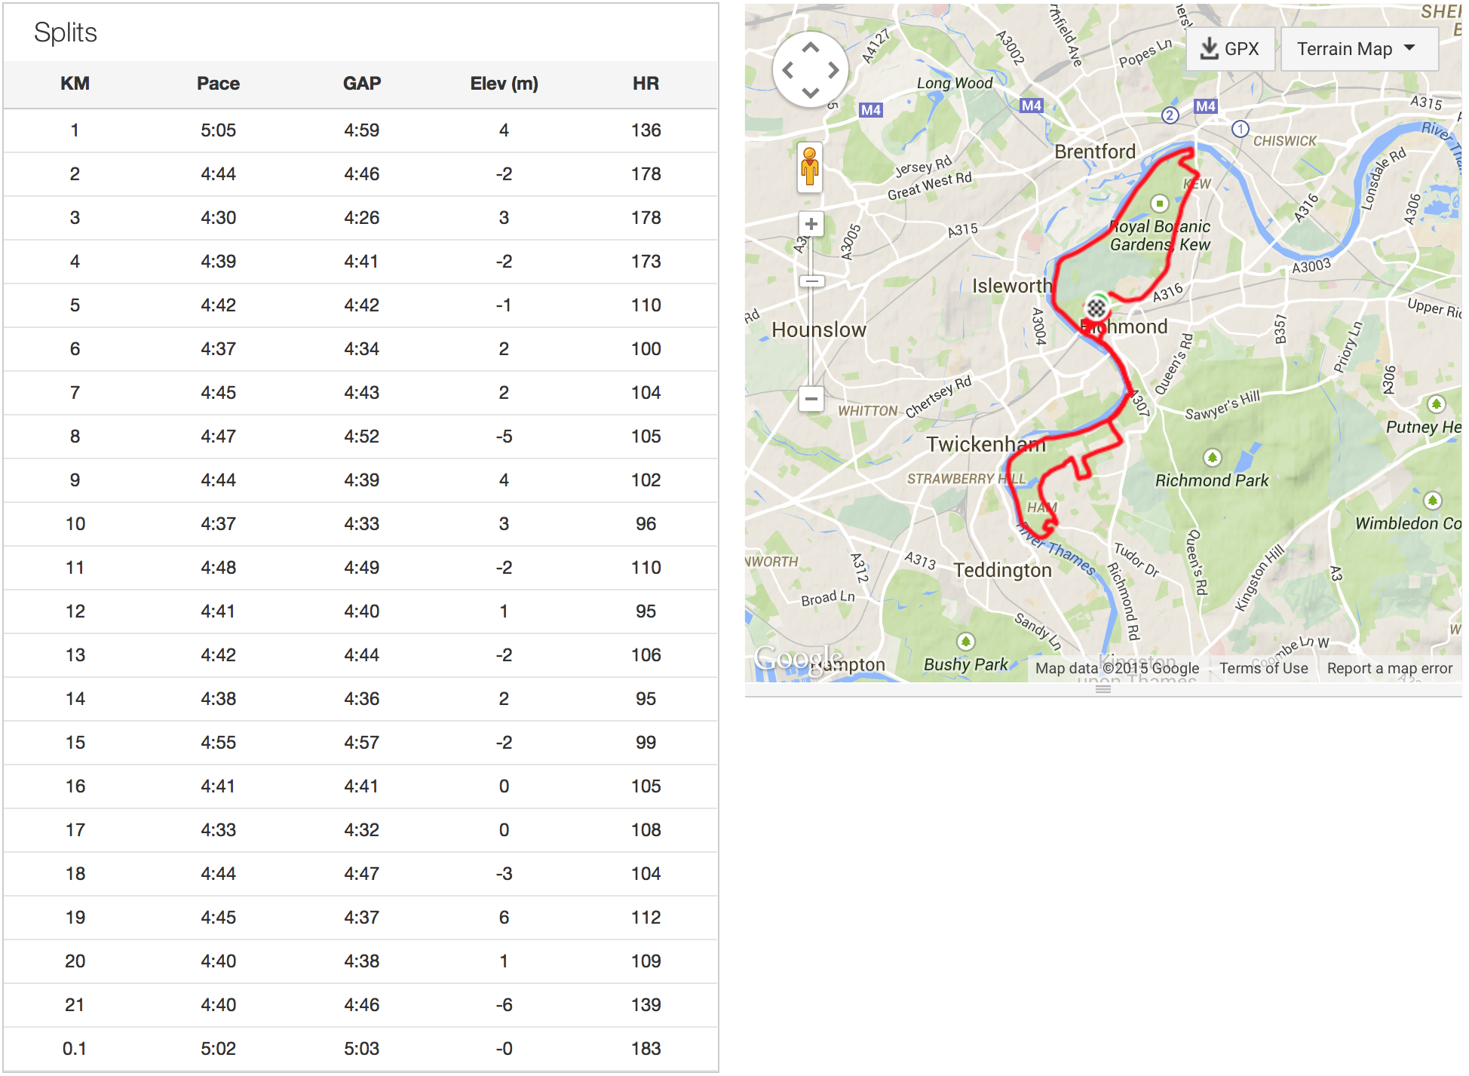The height and width of the screenshot is (1076, 1469).
Task: Select the kilometer 10 split row
Action: (360, 524)
